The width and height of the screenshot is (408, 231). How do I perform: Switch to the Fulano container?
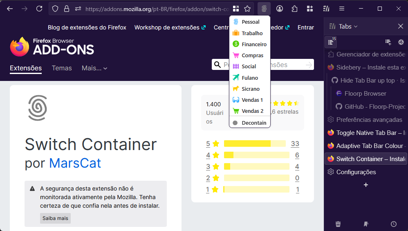pos(250,78)
